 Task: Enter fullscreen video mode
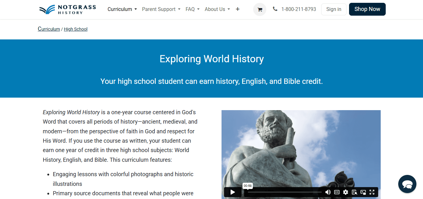(372, 192)
